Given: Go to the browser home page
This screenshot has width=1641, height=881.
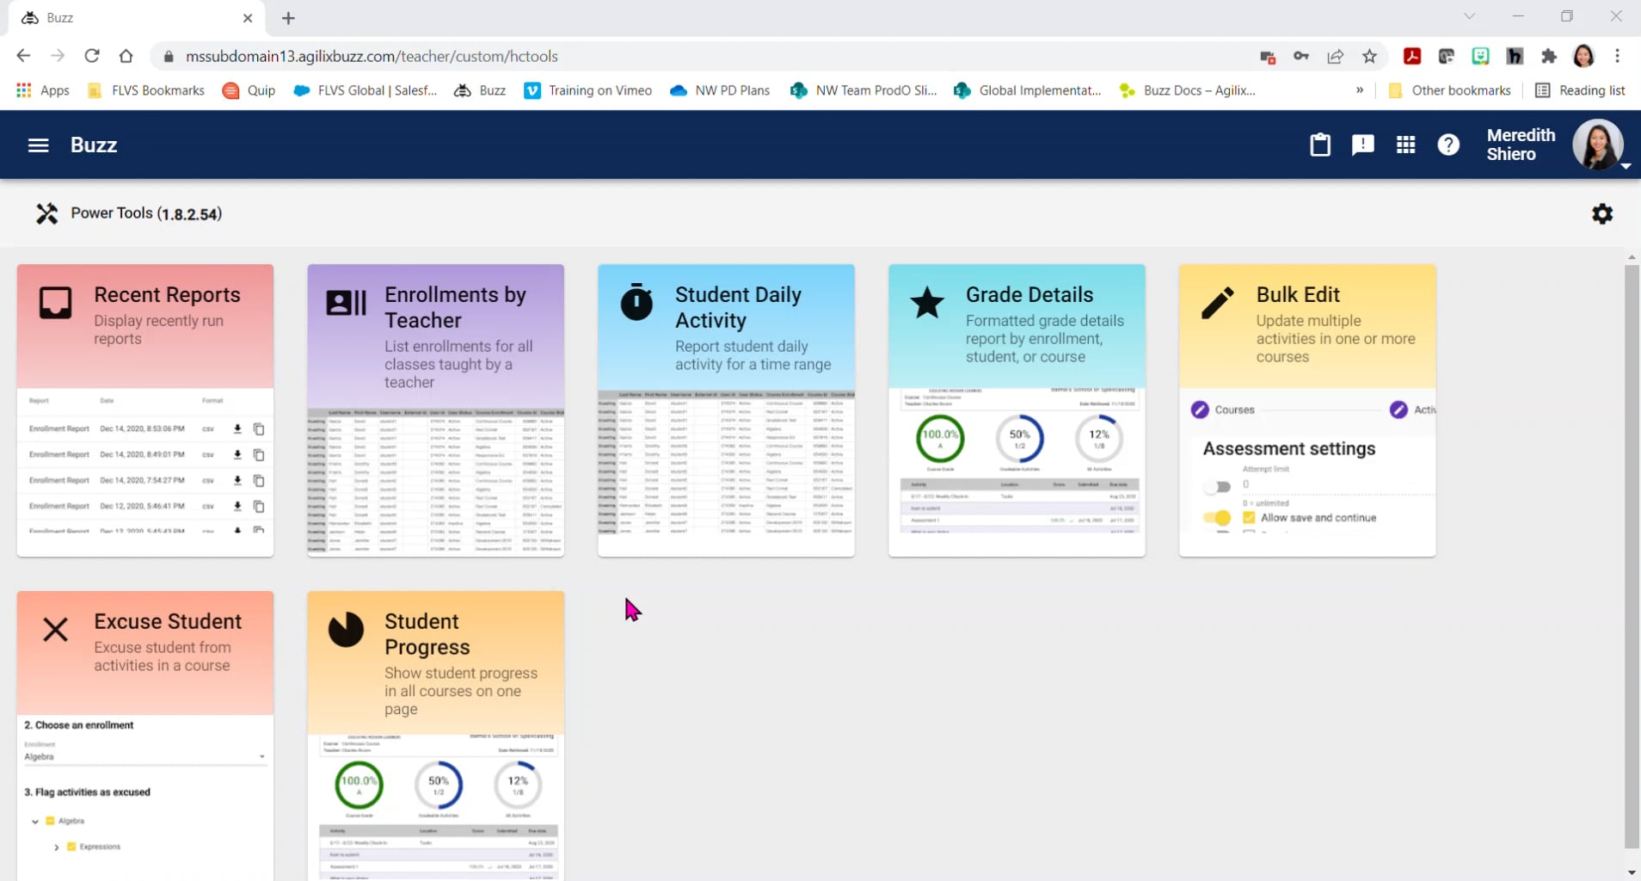Looking at the screenshot, I should (126, 56).
